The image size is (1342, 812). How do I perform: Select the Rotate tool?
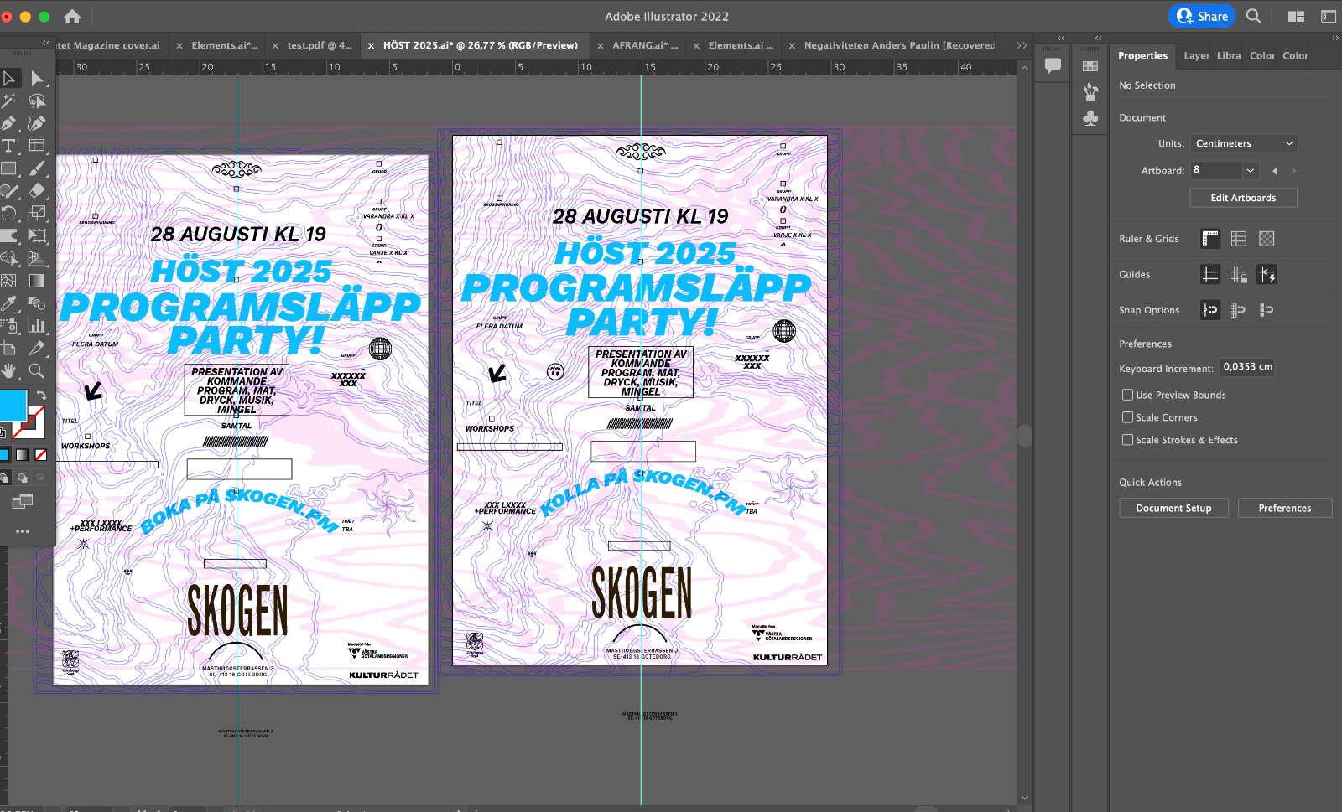pyautogui.click(x=9, y=213)
